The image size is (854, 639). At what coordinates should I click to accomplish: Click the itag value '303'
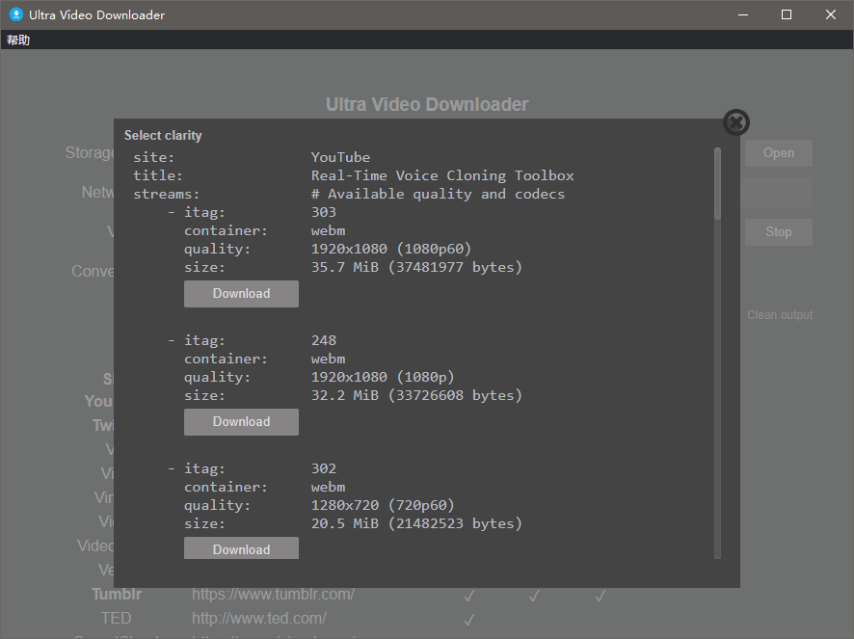pos(324,212)
